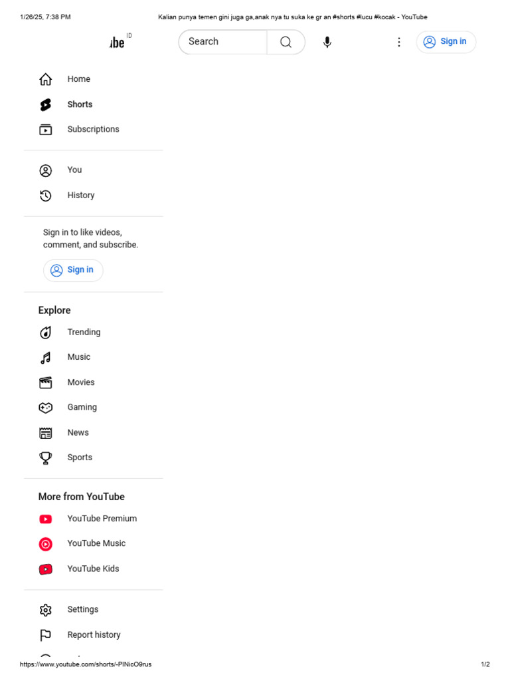Click Sign in button at top right
Viewport: 510px width, 681px height.
coord(446,42)
